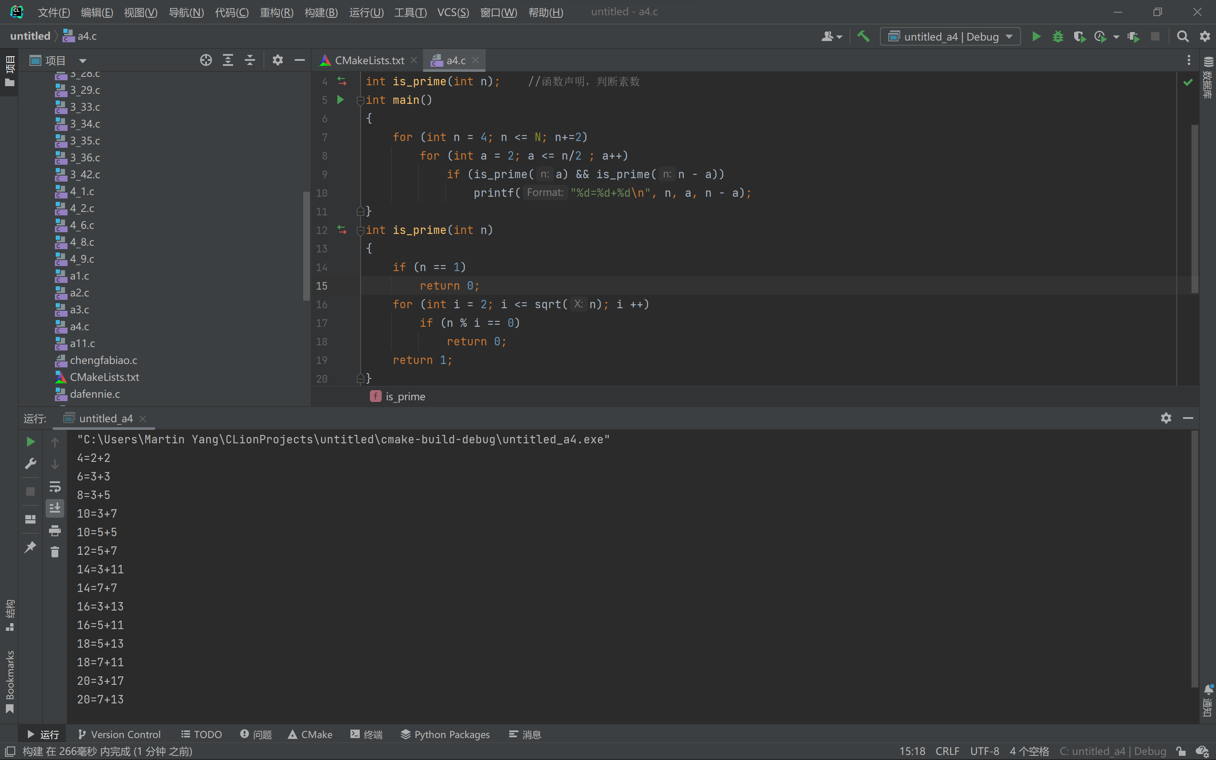Toggle pin tab in the run panel
Image resolution: width=1216 pixels, height=760 pixels.
(30, 547)
